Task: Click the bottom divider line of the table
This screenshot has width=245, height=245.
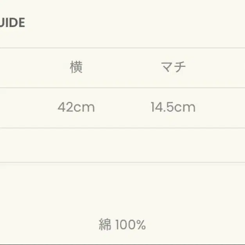Action: coord(122,163)
